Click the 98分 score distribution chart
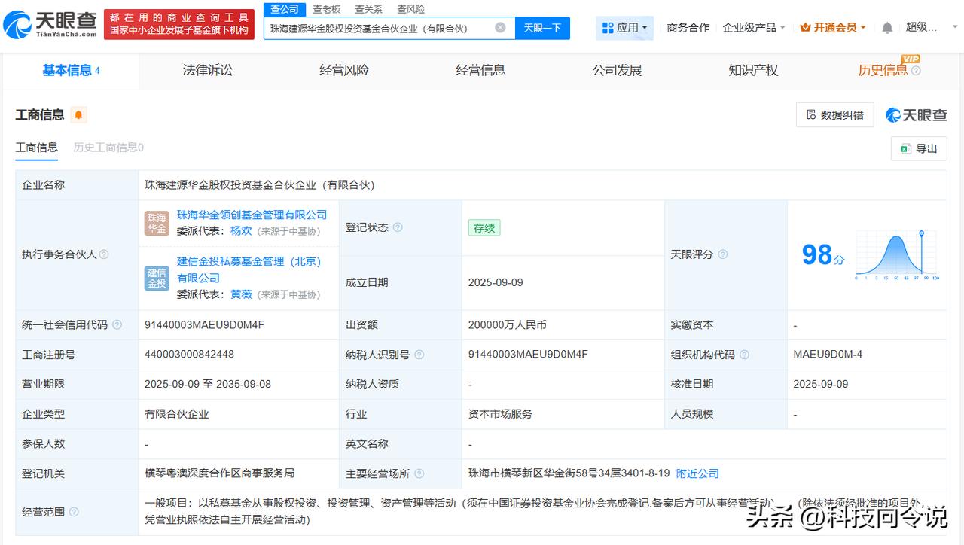964x545 pixels. click(896, 255)
